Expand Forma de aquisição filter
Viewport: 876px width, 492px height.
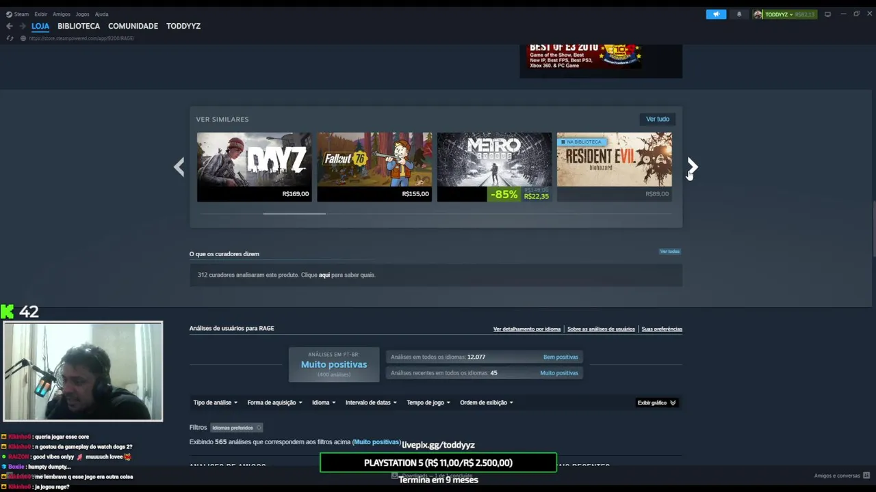coord(274,402)
